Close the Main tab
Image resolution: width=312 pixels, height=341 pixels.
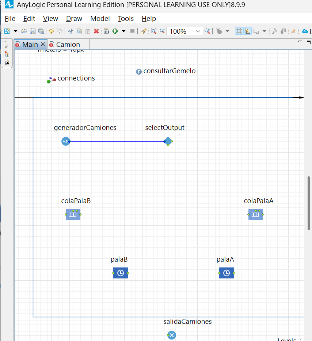click(x=43, y=44)
